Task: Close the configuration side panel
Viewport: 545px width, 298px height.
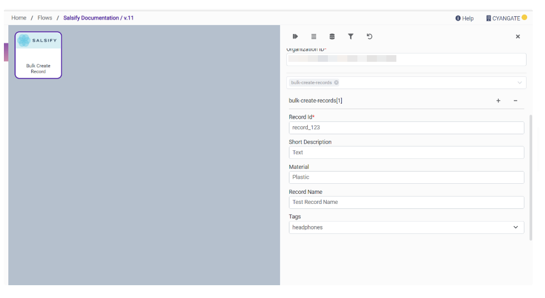Action: [518, 37]
